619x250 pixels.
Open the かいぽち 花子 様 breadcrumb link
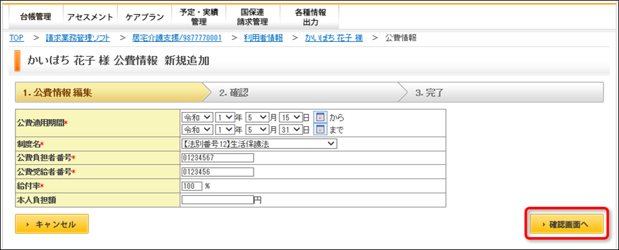334,38
